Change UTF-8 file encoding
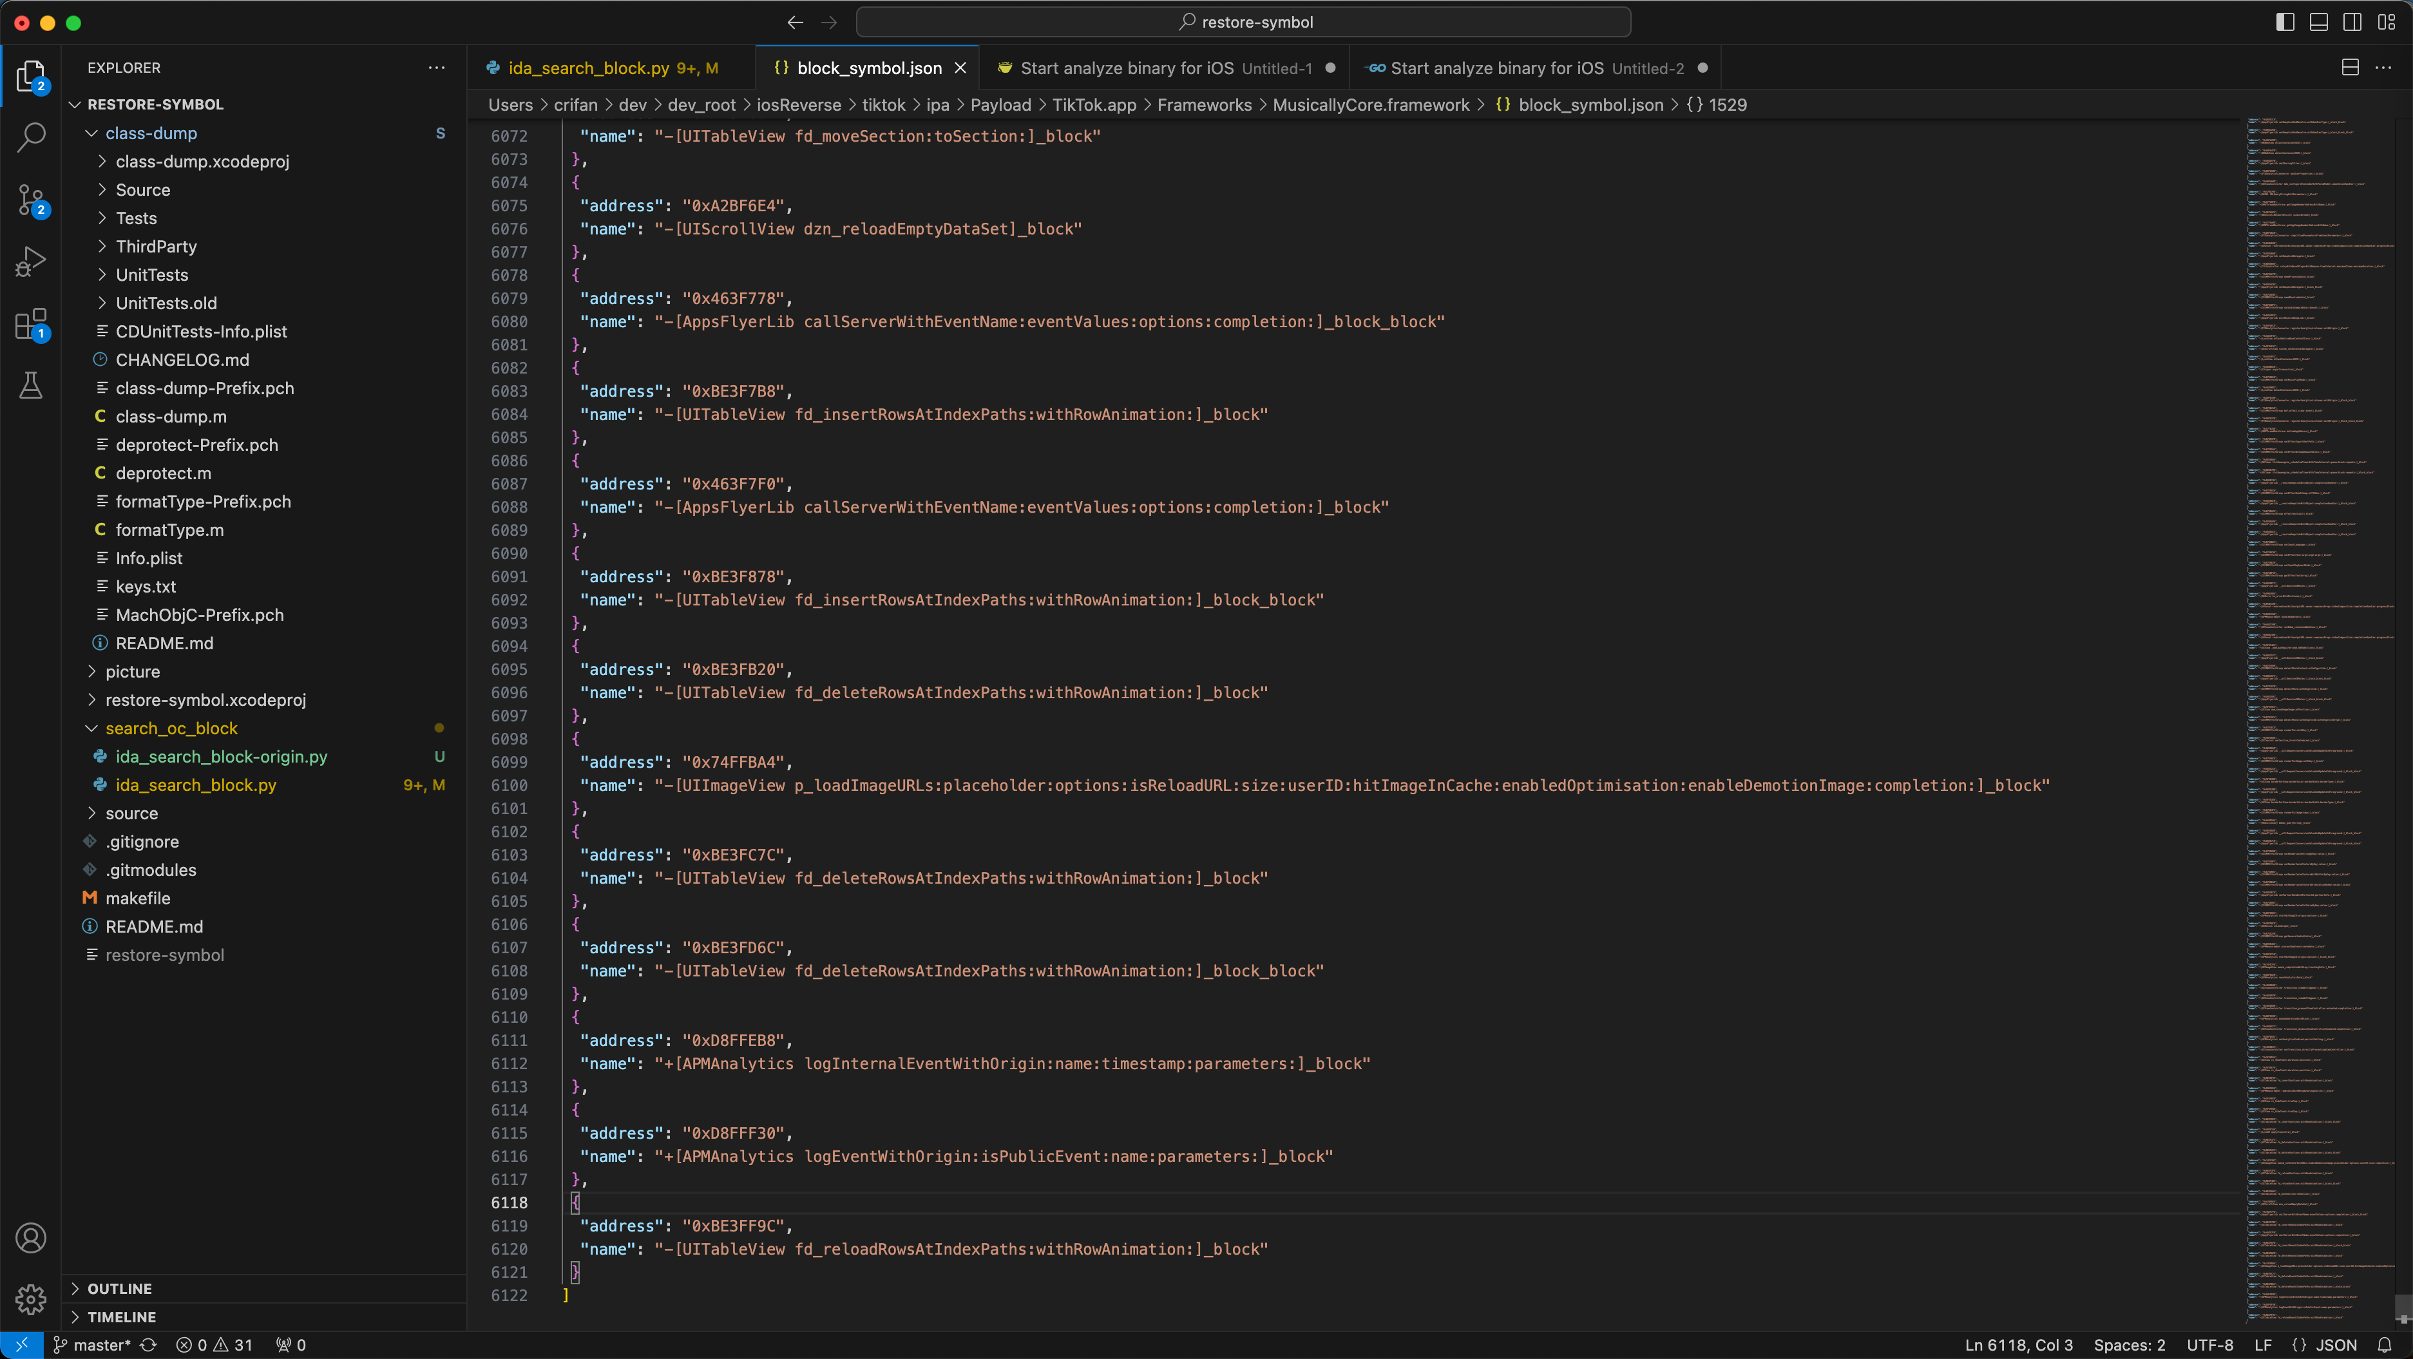The image size is (2413, 1359). click(x=2209, y=1345)
